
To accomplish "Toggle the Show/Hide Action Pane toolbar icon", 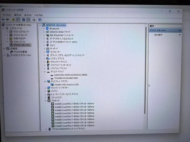I will [28, 20].
